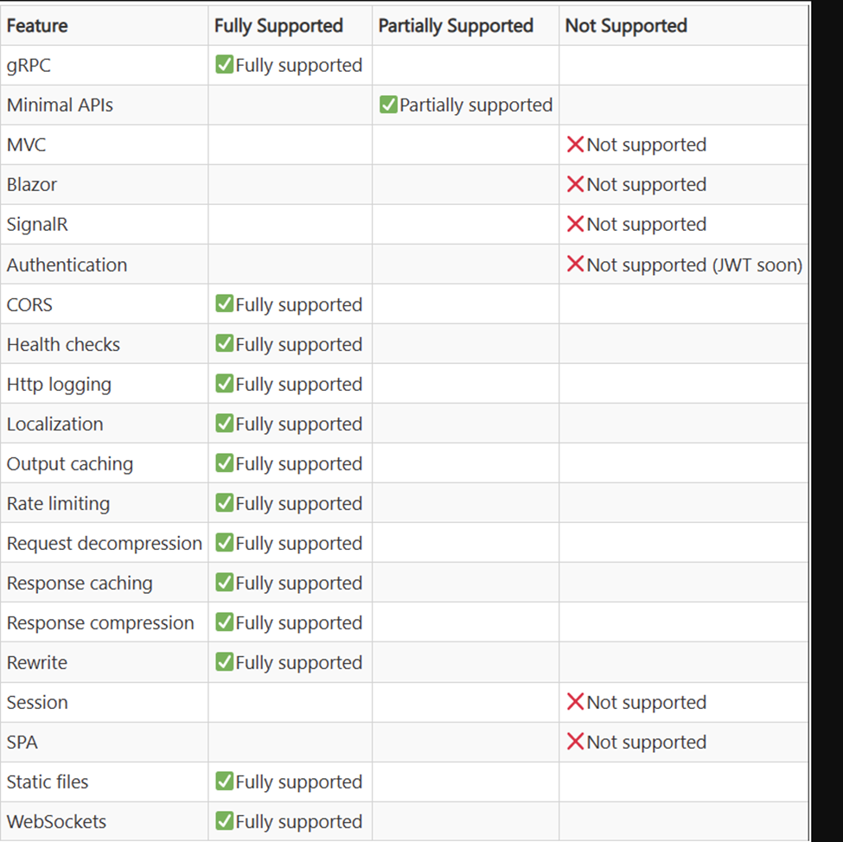The image size is (843, 842).
Task: Click the red X in Authentication row
Action: 575,265
